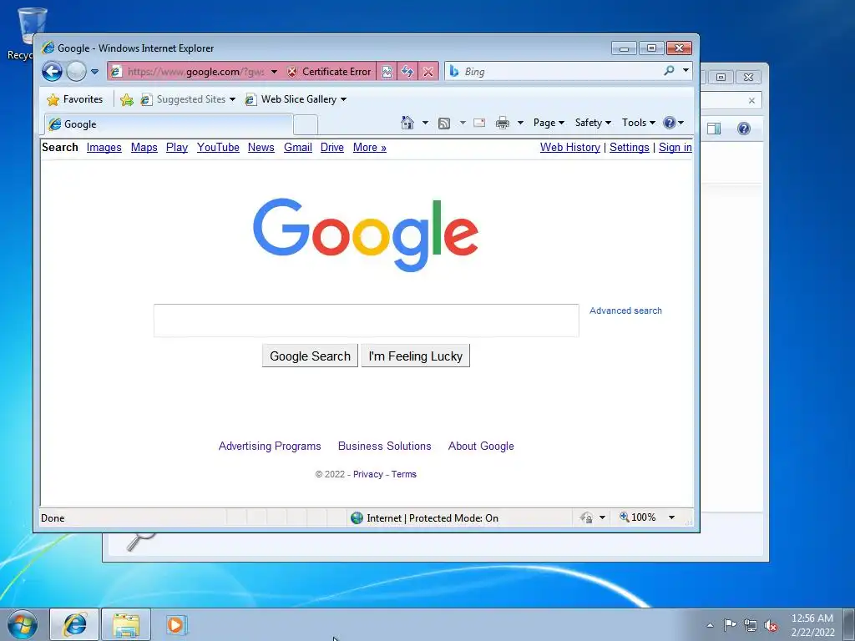Screen dimensions: 855x641
Task: Click the Home page icon
Action: [x=407, y=123]
